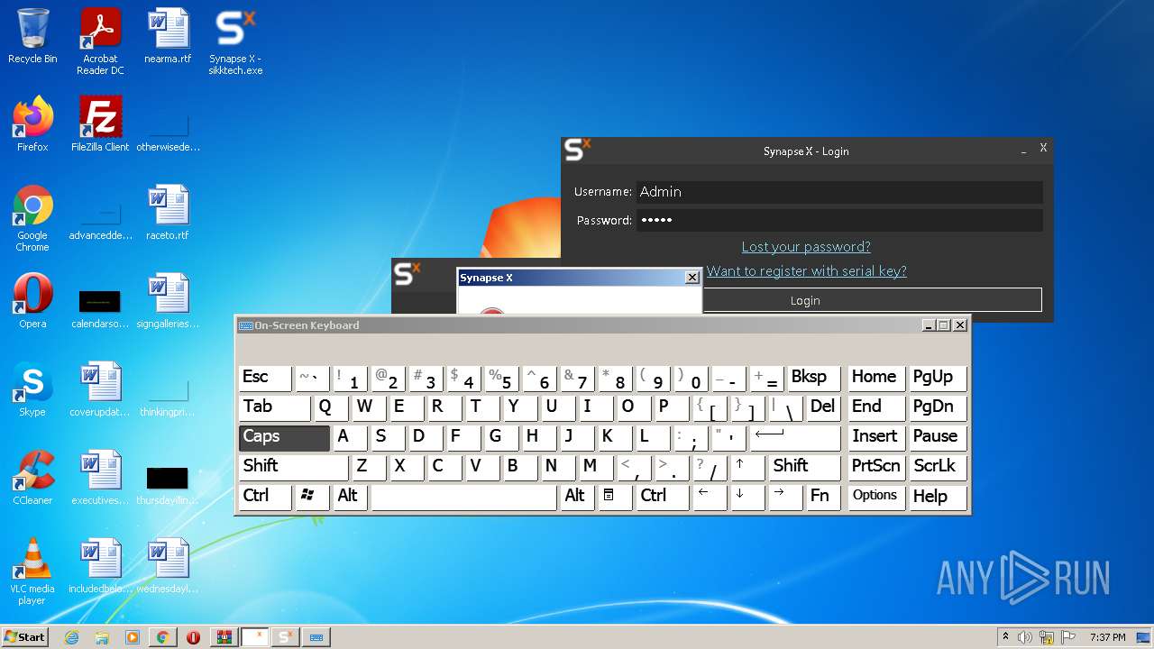The width and height of the screenshot is (1154, 649).
Task: Toggle the Fn key on keyboard
Action: [823, 497]
